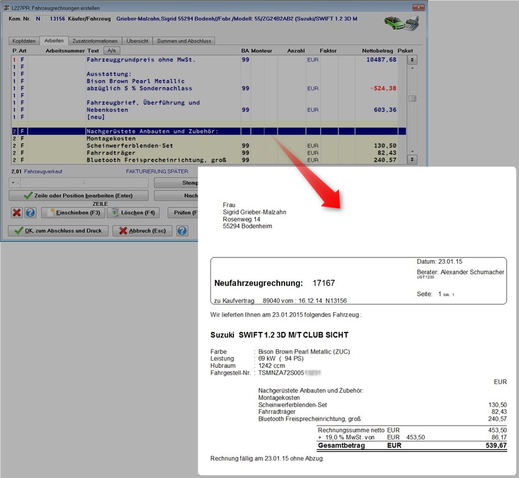Open the Zusatzinformationen tab
519x478 pixels.
click(x=92, y=41)
